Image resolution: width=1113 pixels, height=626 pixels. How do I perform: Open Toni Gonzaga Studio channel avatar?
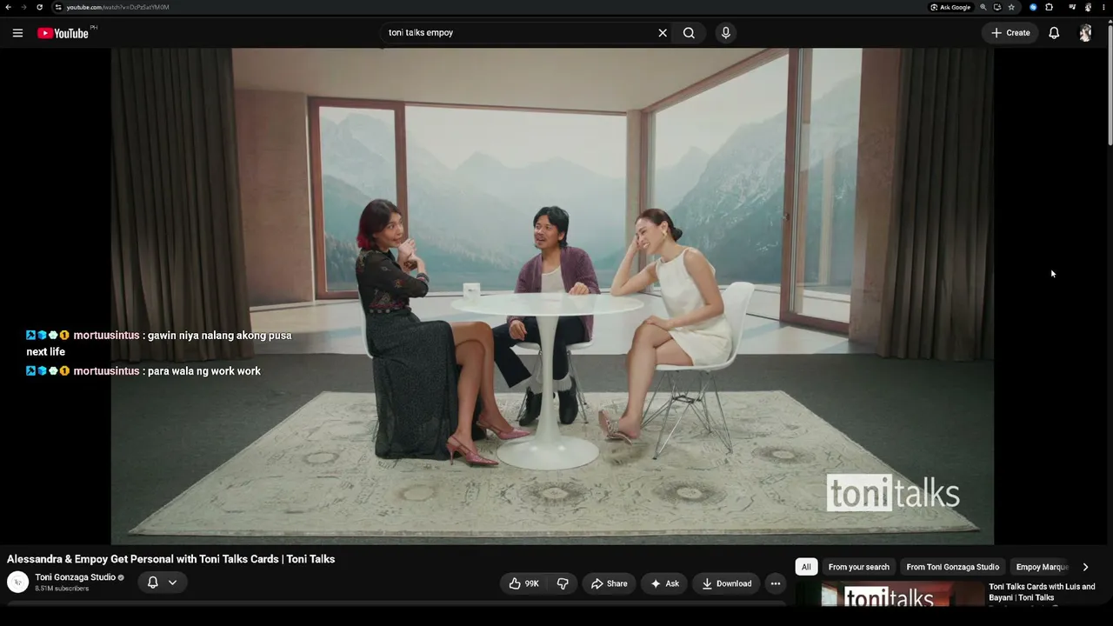17,583
